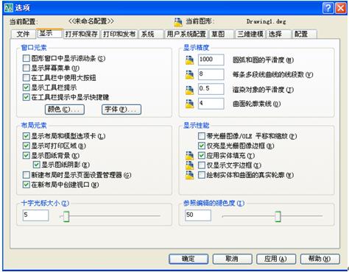
Task: Click the drawing icon beside 仅显示文字边框
Action: click(189, 165)
